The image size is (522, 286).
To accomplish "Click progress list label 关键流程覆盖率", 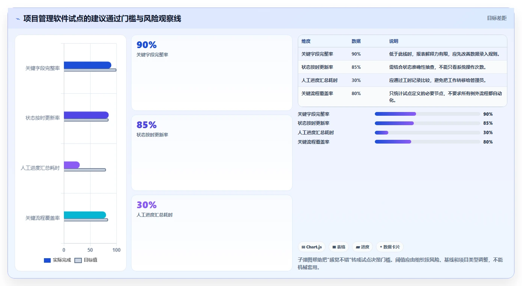I will coord(314,142).
